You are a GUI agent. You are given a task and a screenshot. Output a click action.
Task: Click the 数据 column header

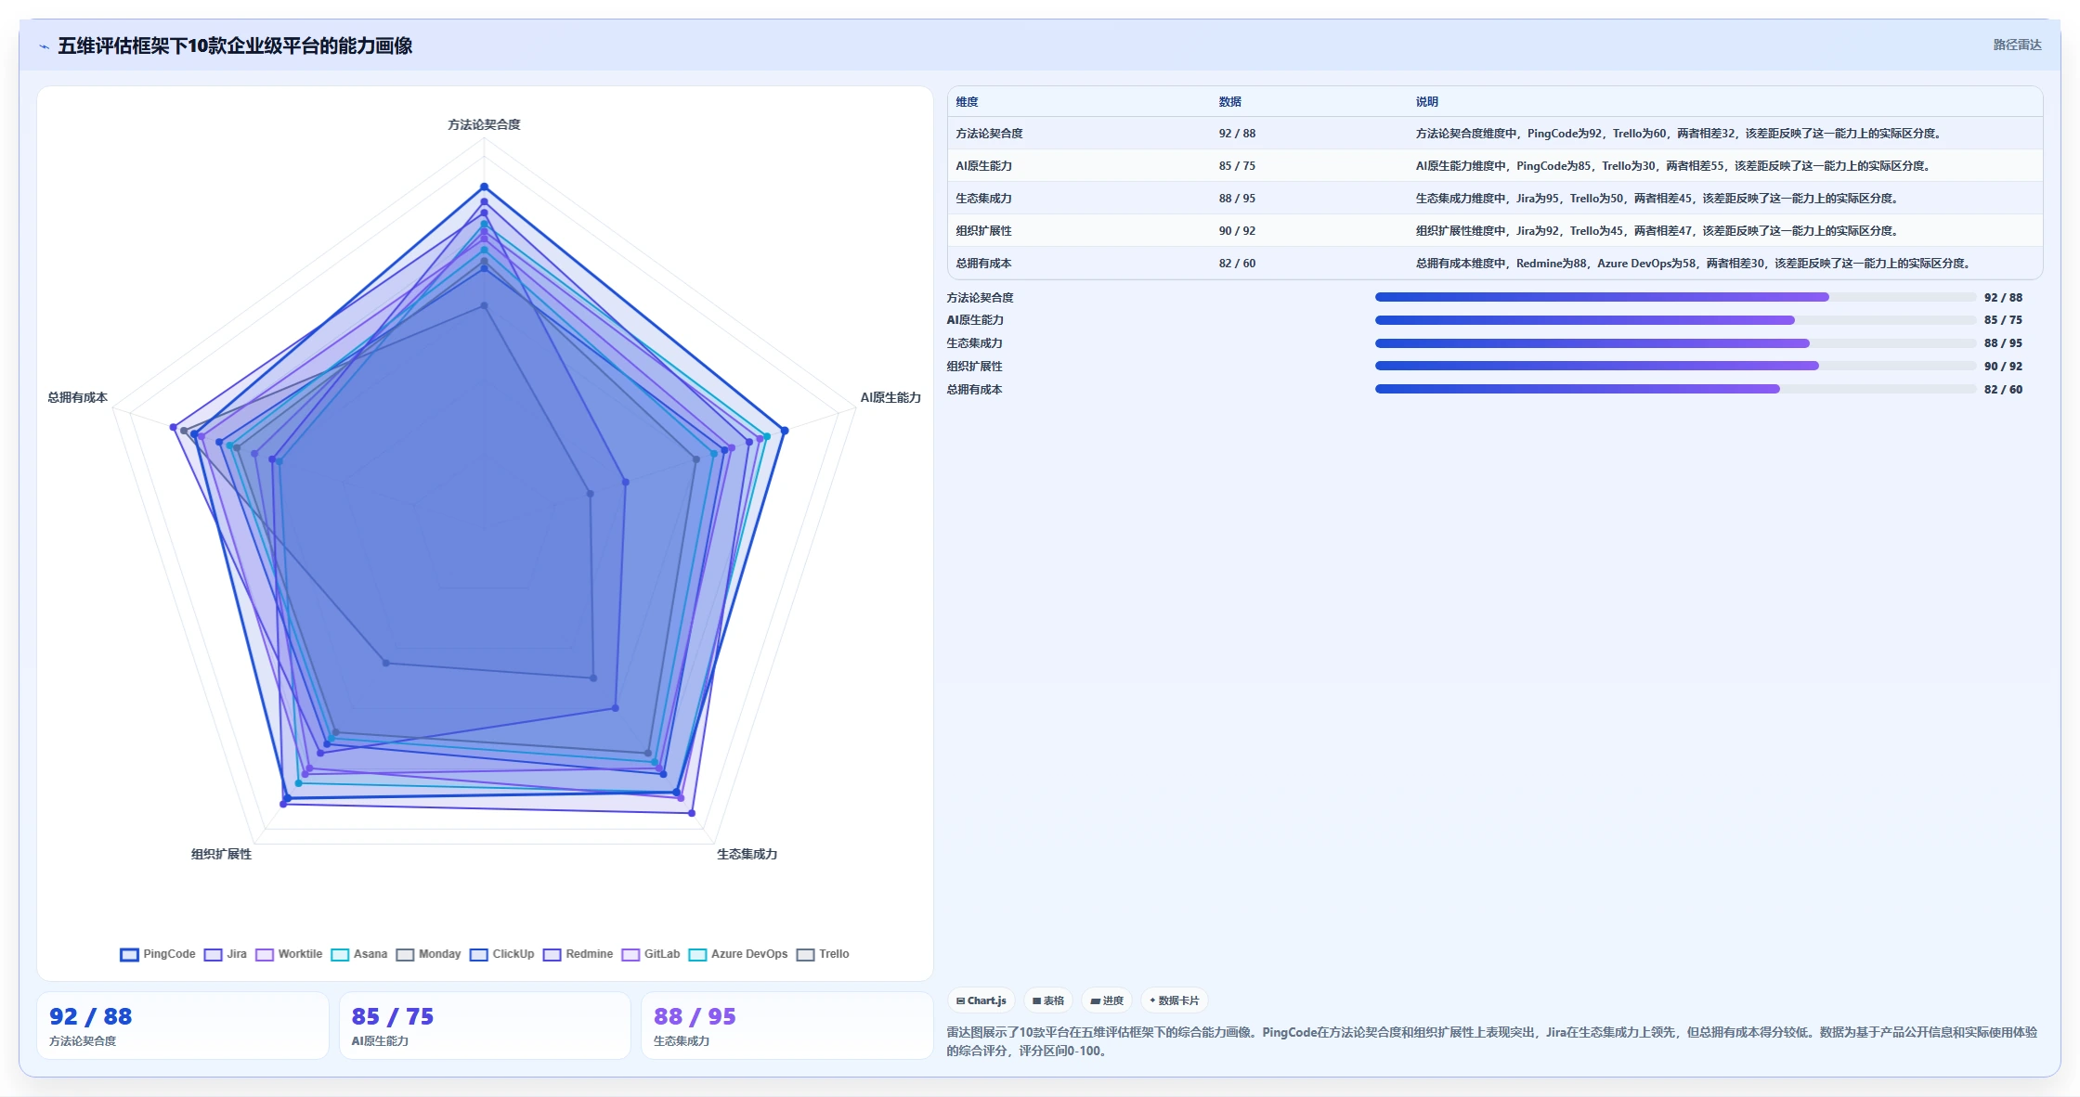tap(1229, 102)
